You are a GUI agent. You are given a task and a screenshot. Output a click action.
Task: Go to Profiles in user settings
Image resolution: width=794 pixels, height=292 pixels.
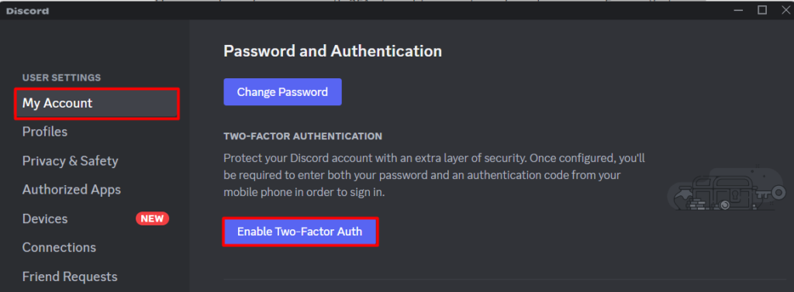point(44,132)
